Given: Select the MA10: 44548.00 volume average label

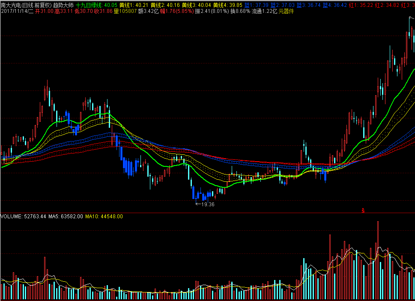Looking at the screenshot, I should 104,217.
